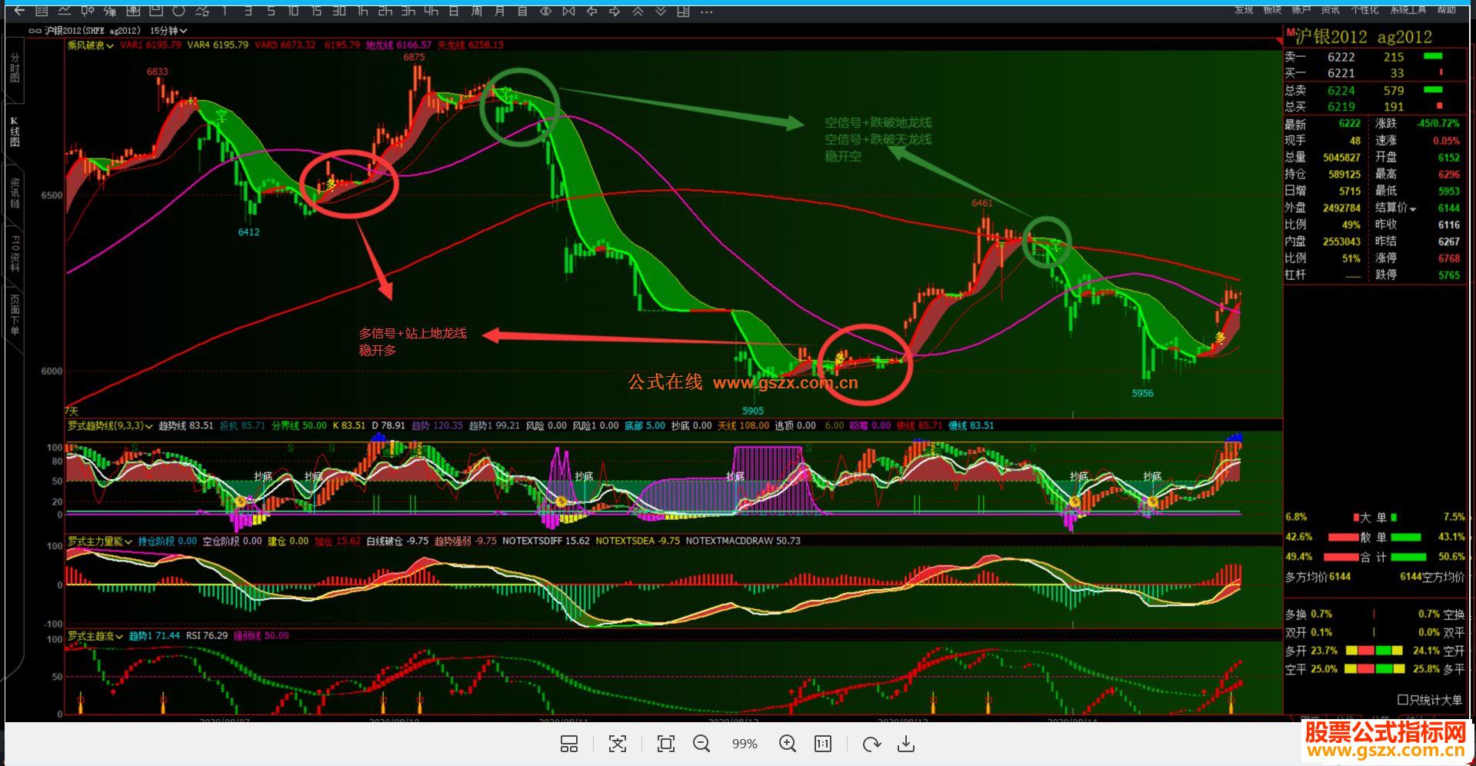The image size is (1476, 766).
Task: Rotate the image with the rotate icon
Action: coord(871,744)
